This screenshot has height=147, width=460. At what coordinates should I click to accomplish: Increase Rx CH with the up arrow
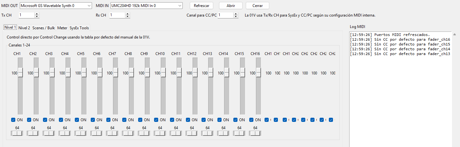tap(128, 14)
